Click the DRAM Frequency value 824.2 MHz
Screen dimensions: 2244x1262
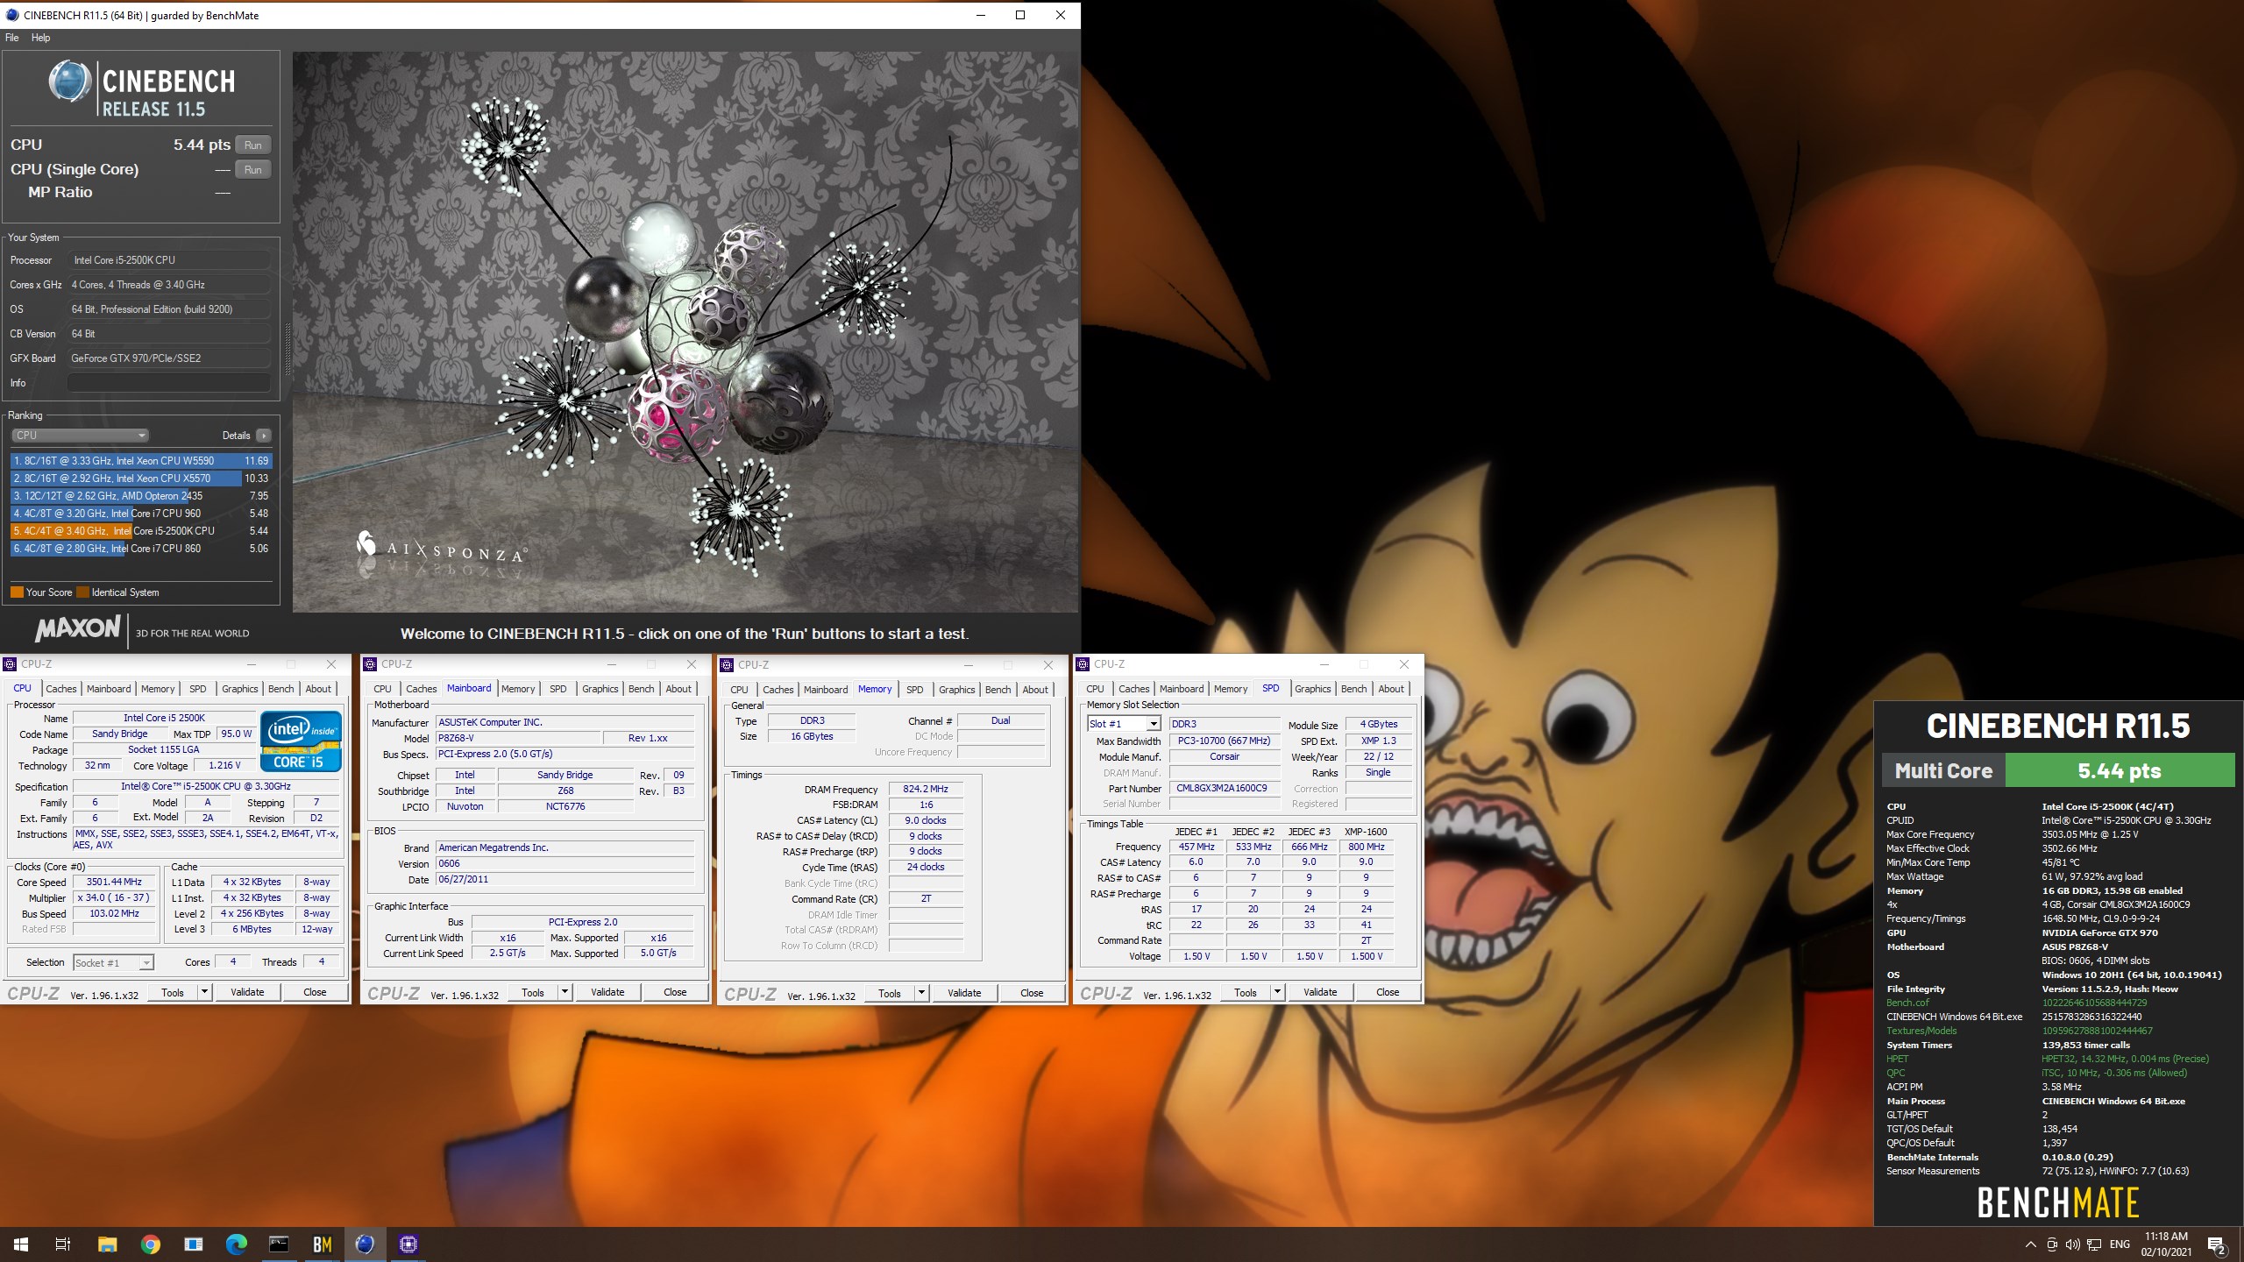pyautogui.click(x=926, y=789)
